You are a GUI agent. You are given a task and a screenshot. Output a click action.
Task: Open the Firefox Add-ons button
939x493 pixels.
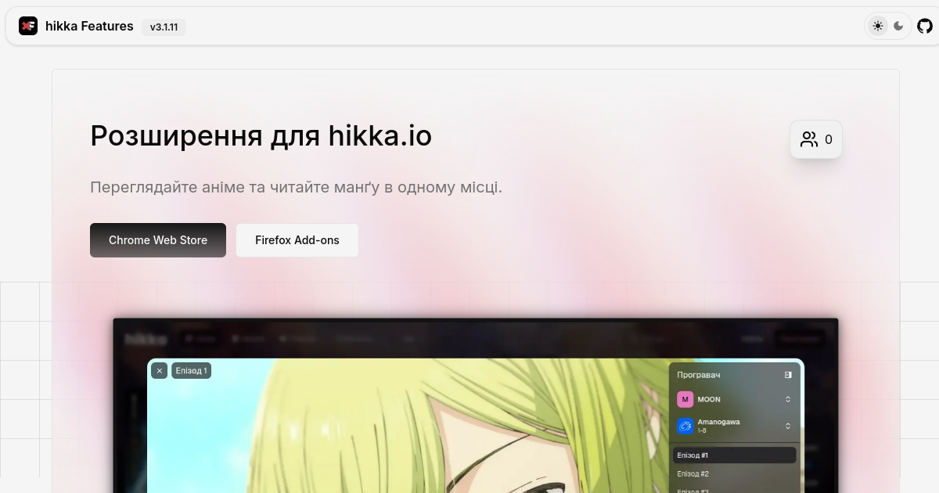[297, 240]
